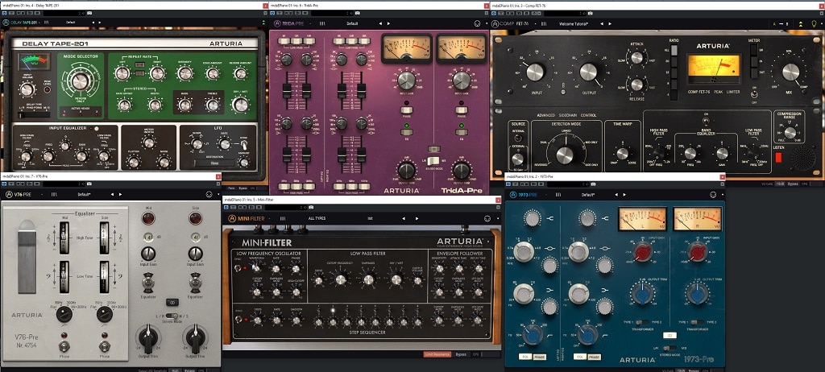Click the headphone help icon in 1973-Pre
This screenshot has height=372, width=825.
(712, 195)
